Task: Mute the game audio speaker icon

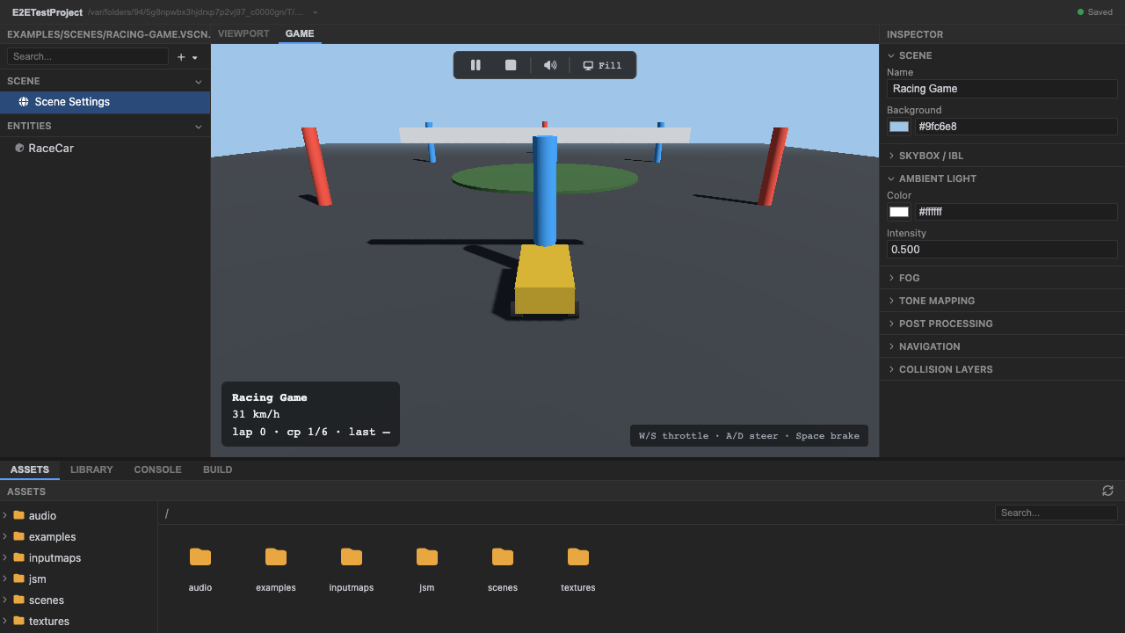Action: (x=550, y=65)
